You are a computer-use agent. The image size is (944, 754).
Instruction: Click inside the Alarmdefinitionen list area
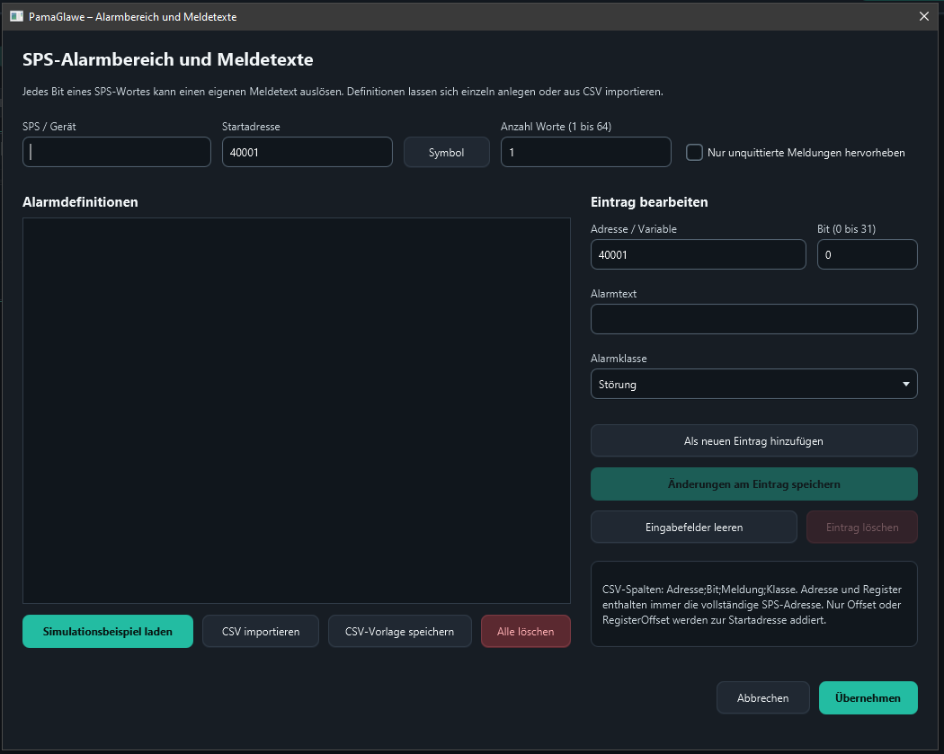pos(296,411)
